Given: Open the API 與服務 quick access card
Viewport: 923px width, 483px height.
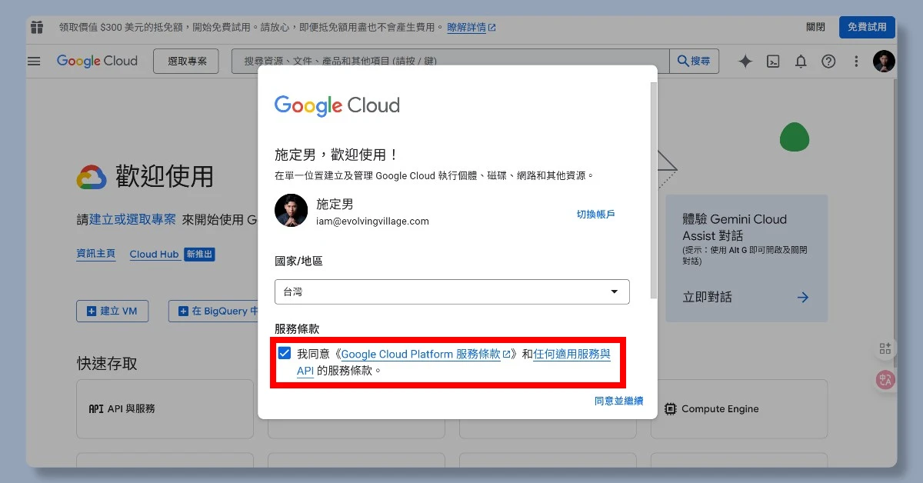Looking at the screenshot, I should coord(165,408).
